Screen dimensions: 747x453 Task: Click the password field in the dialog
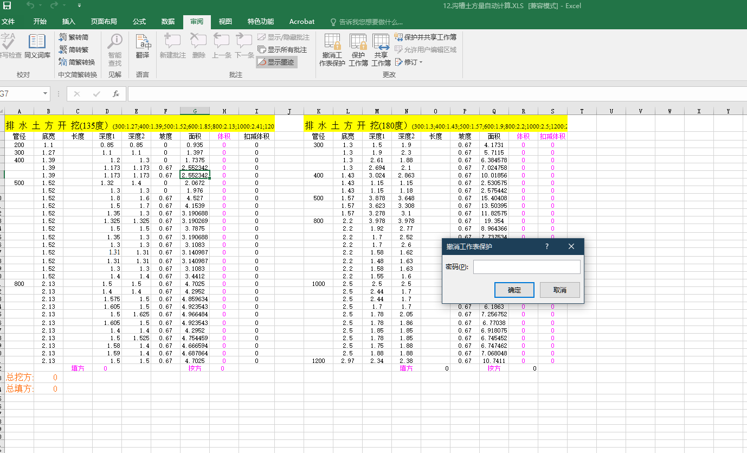click(526, 267)
